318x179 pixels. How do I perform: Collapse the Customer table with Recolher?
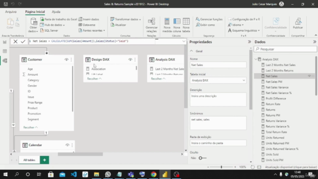tap(30, 127)
